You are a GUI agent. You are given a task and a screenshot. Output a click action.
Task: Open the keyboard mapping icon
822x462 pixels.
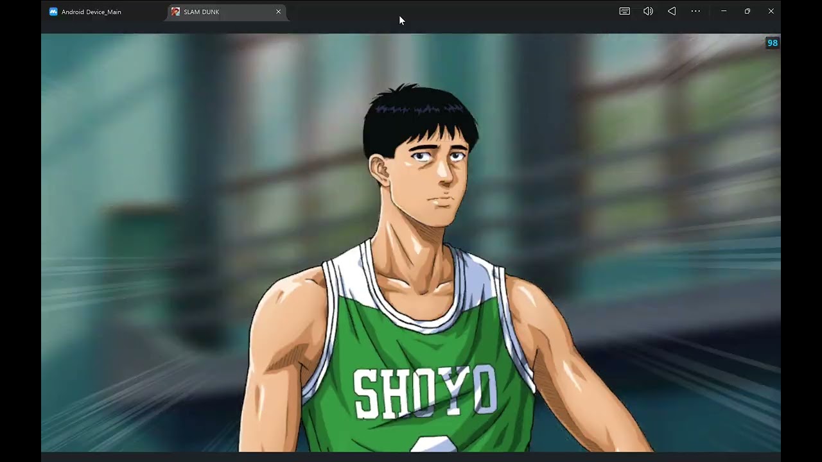tap(624, 11)
